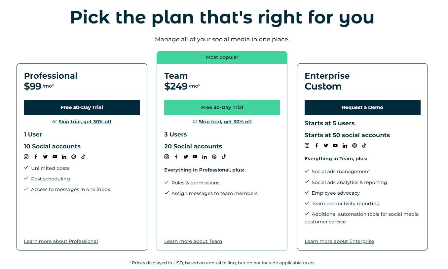Click Pinterest icon in Team plan

click(x=214, y=157)
